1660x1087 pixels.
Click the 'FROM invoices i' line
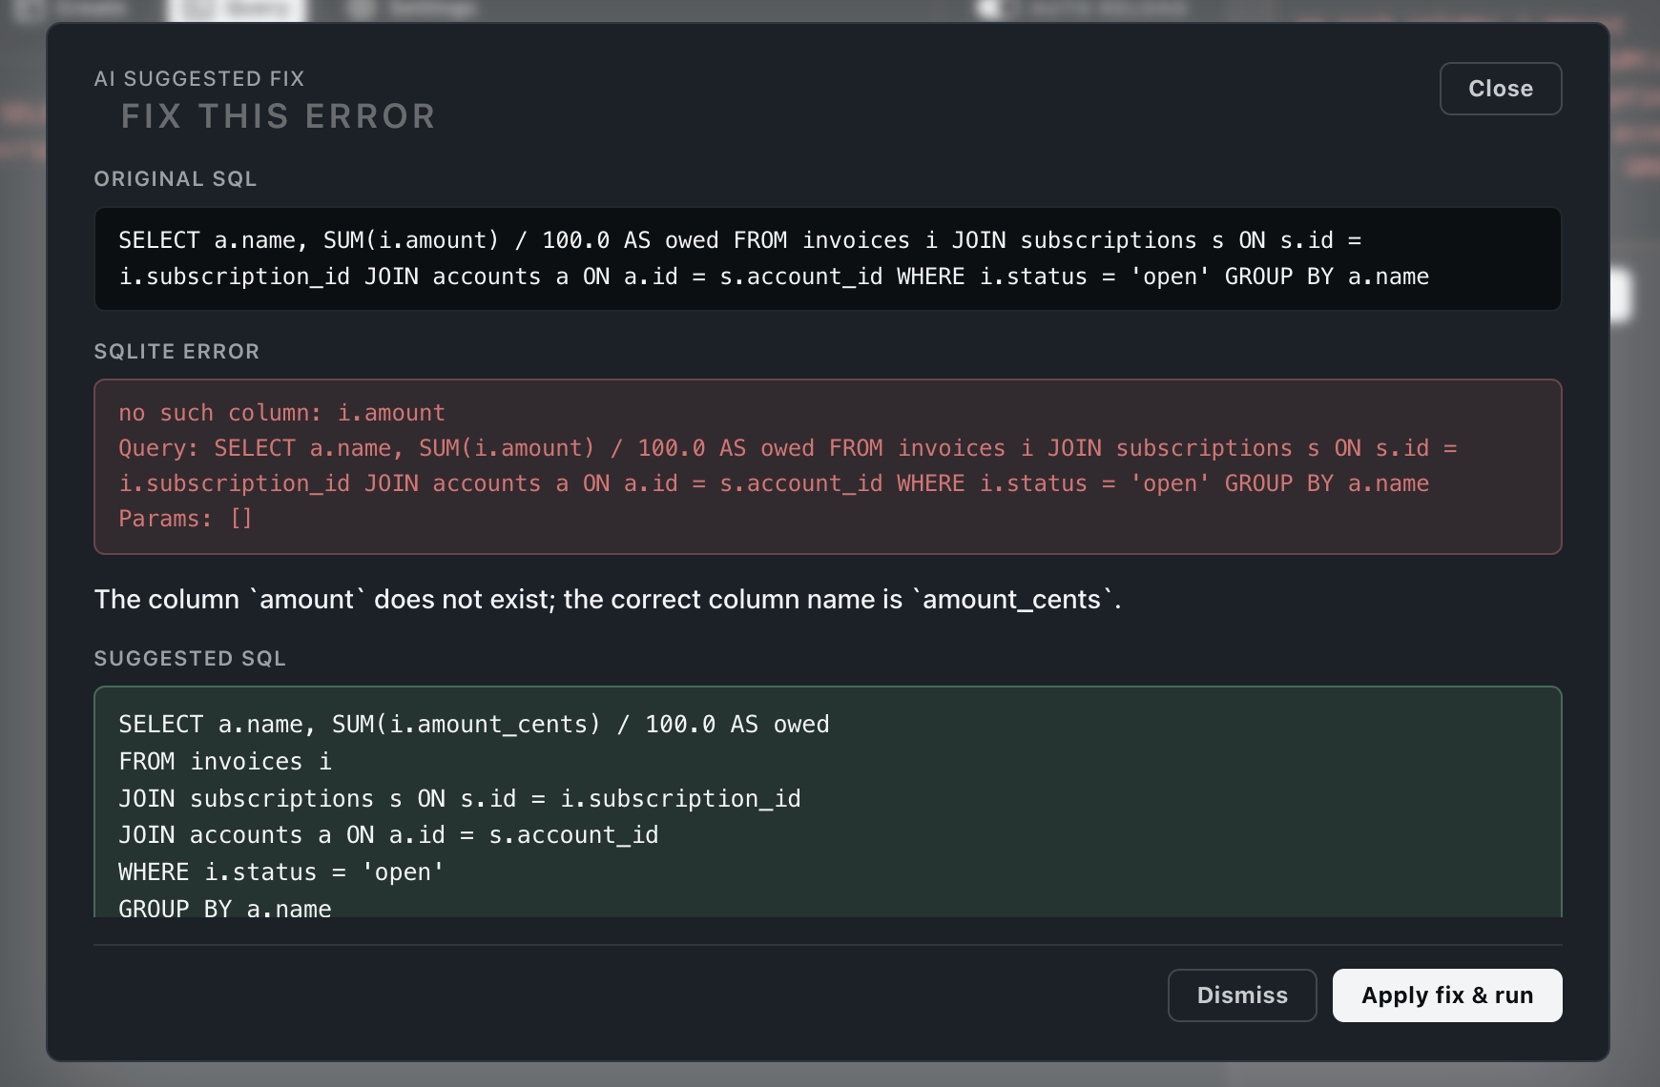[225, 762]
